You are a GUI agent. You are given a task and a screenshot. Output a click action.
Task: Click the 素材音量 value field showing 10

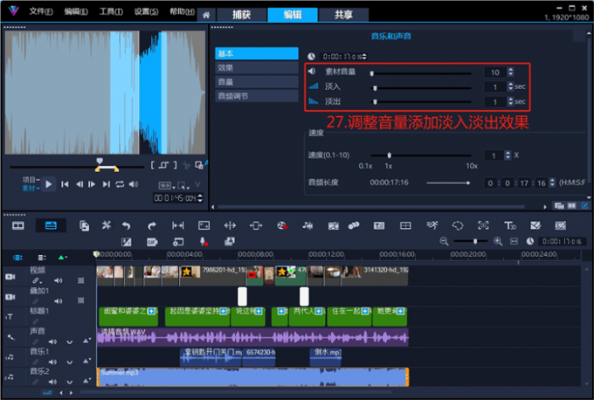click(x=494, y=72)
